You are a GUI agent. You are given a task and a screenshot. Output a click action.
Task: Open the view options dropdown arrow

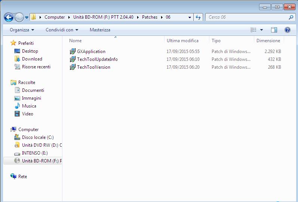(261, 30)
